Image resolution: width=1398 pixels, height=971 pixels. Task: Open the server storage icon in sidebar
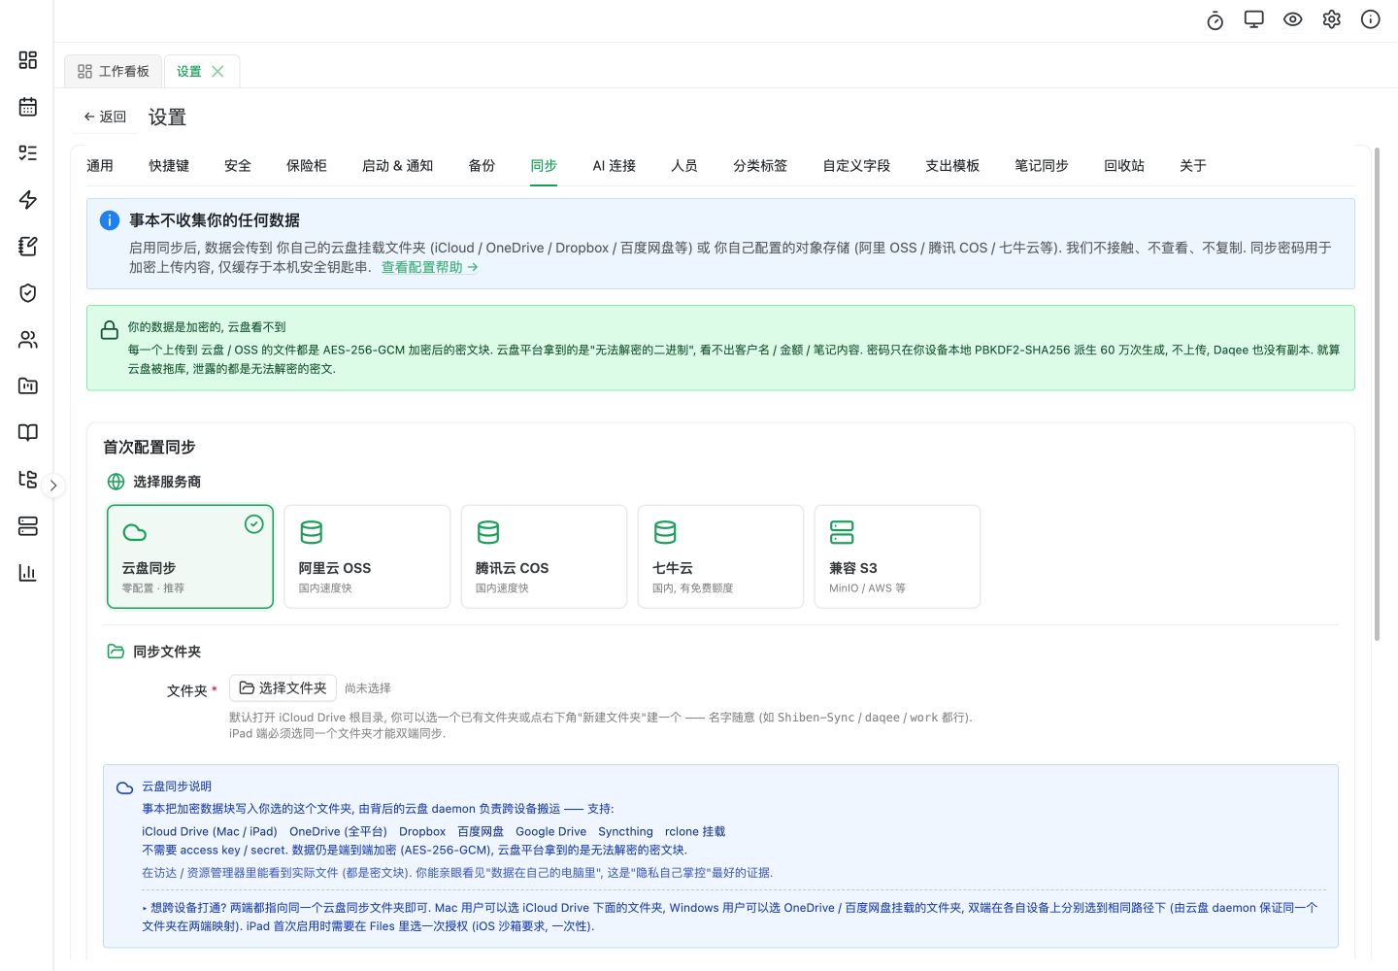28,526
